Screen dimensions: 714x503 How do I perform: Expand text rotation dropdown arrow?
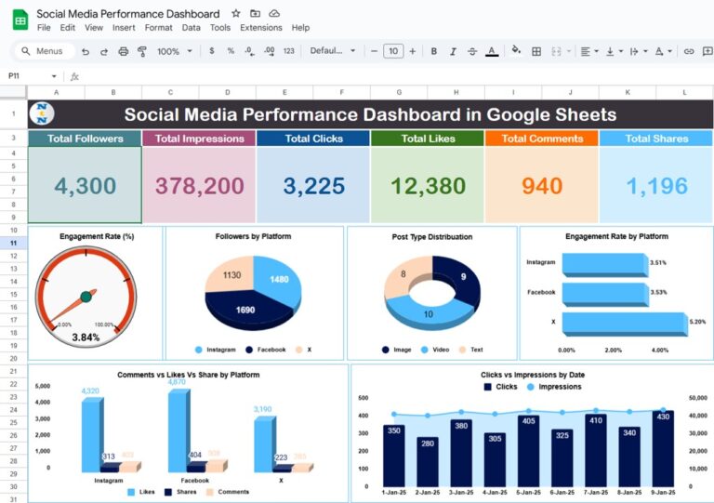coord(669,51)
